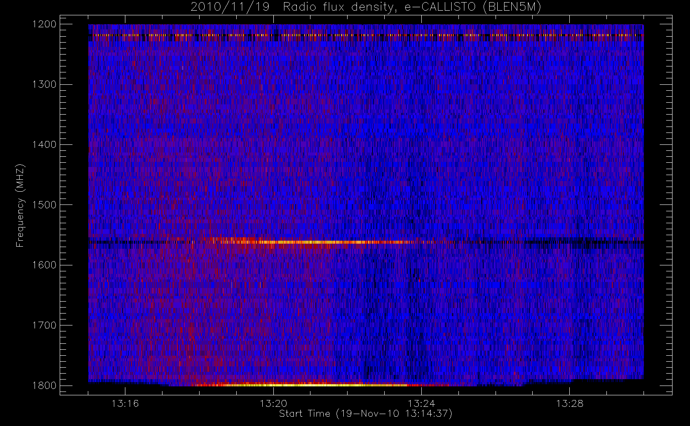Select the 13:28 time tick label

pos(570,403)
